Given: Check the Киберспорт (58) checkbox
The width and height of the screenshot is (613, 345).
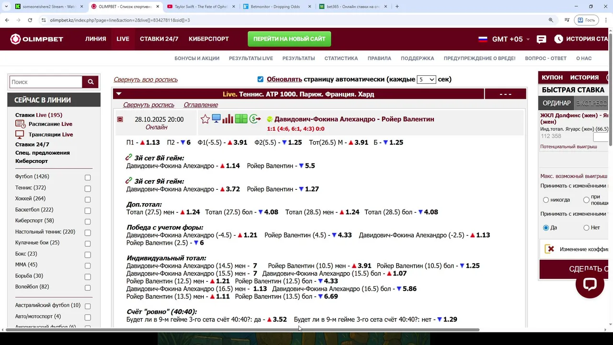Looking at the screenshot, I should coord(88,221).
